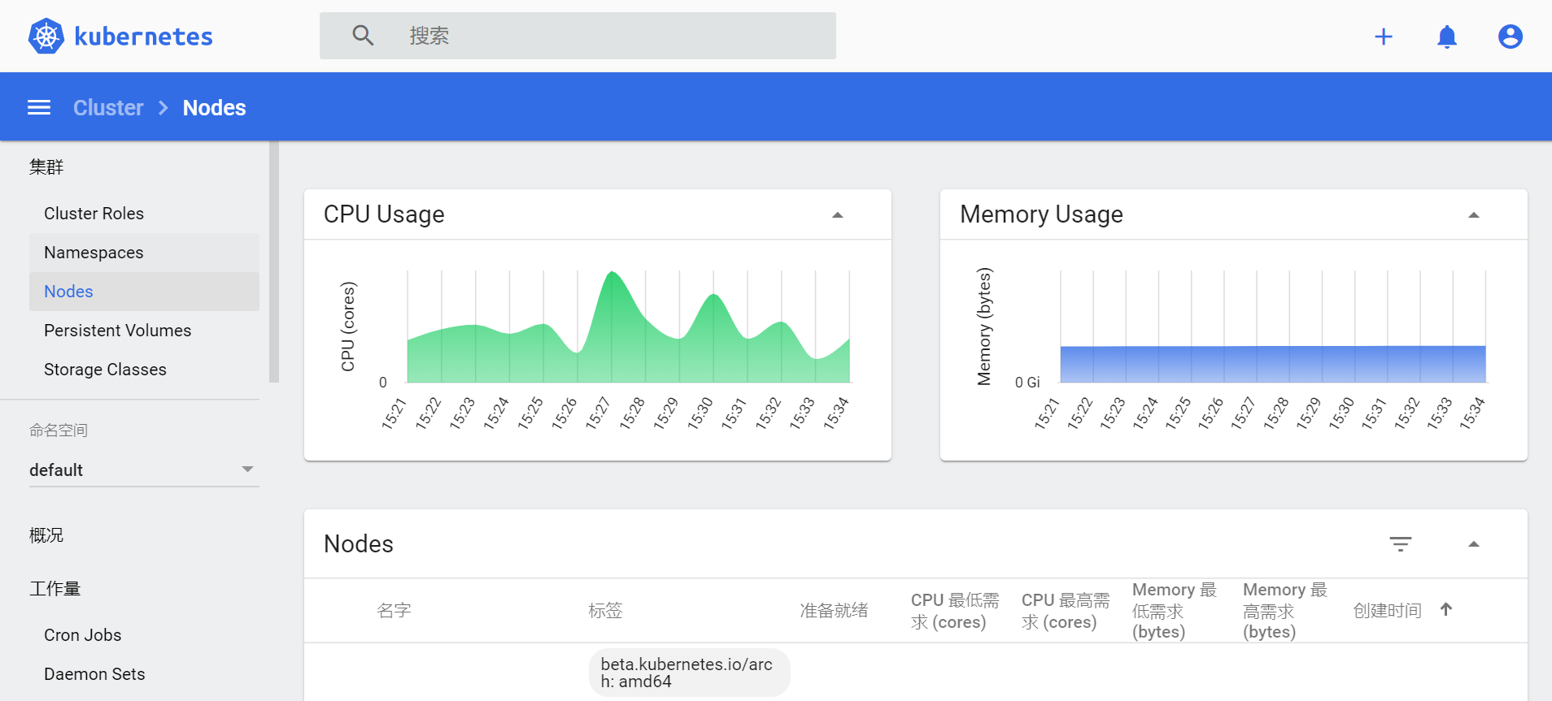Screen dimensions: 1552x701
Task: Click the 创建时间 column header
Action: (x=1388, y=611)
